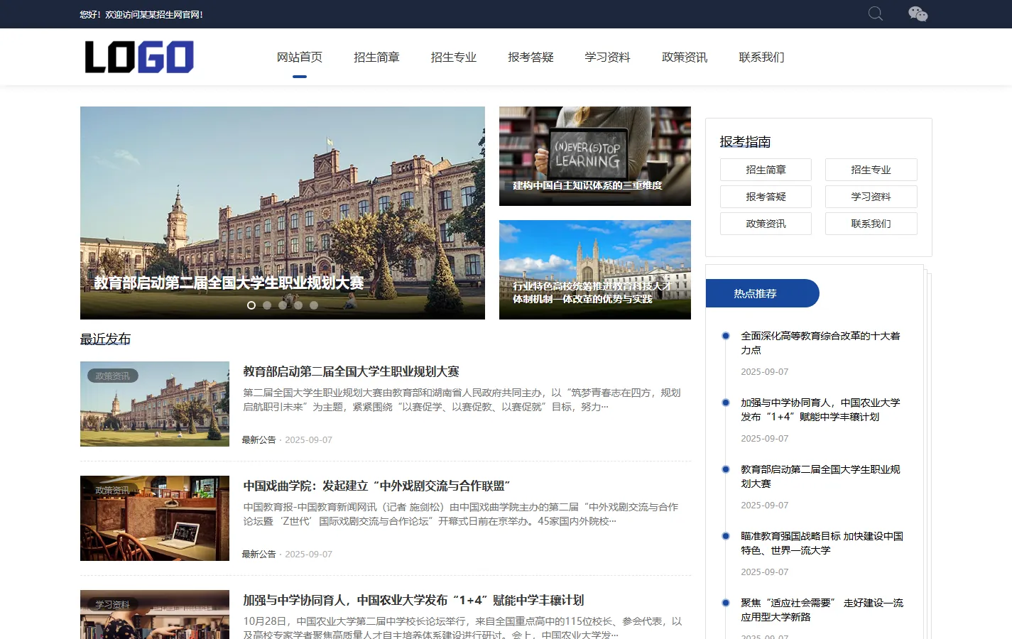Open the 行业特色高校统筹推进教育科技人才 image card
This screenshot has width=1012, height=639.
(595, 270)
